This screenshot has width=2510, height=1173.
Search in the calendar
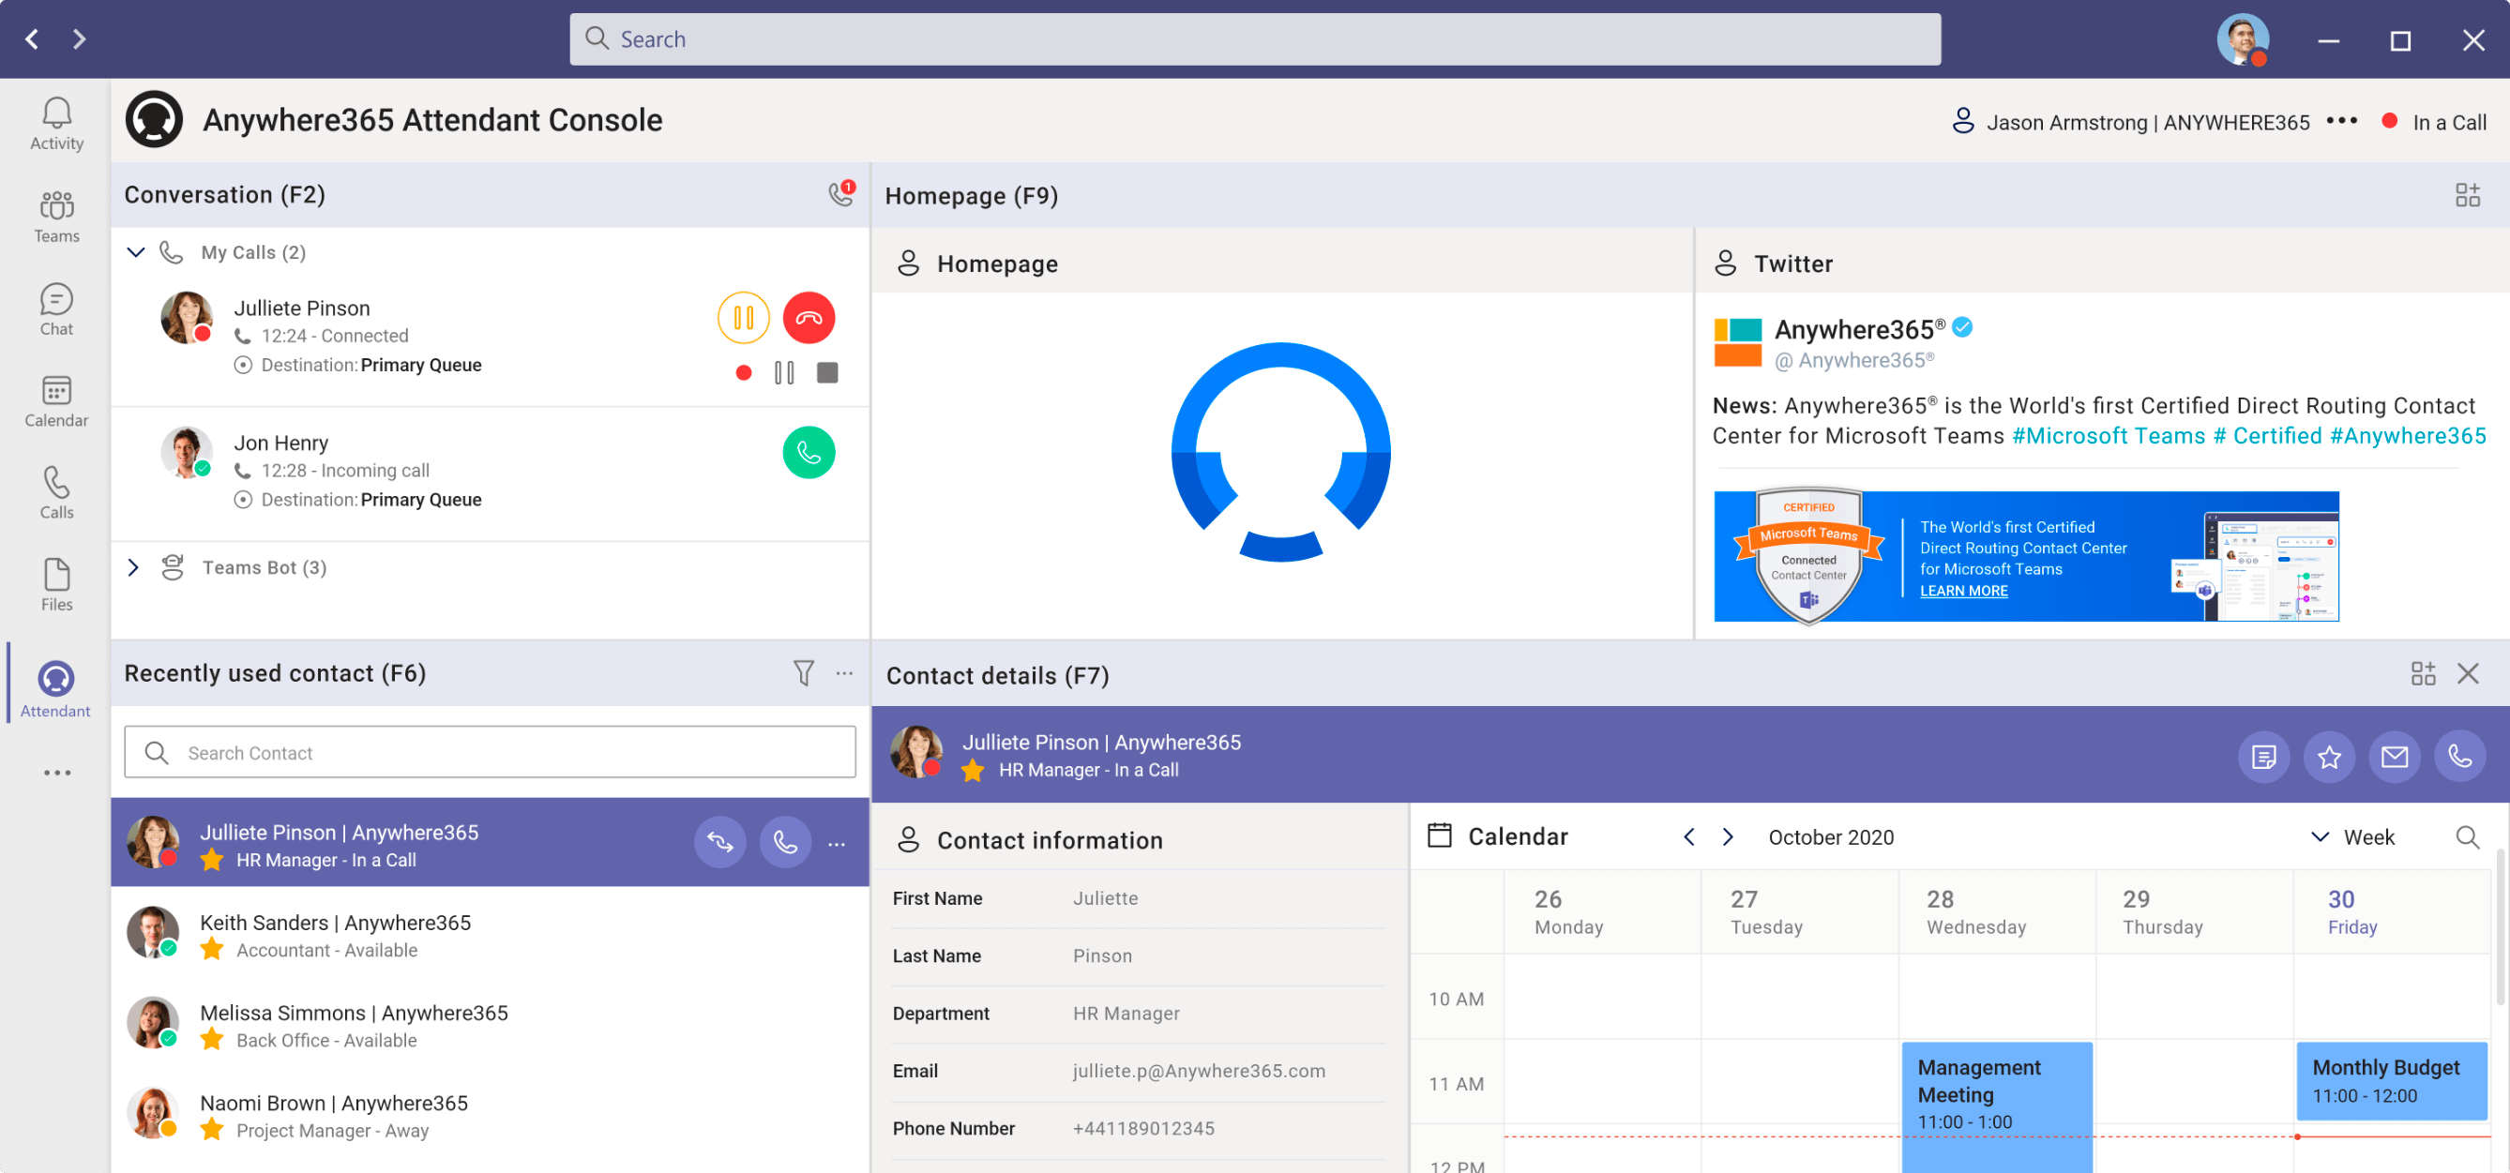coord(2467,837)
